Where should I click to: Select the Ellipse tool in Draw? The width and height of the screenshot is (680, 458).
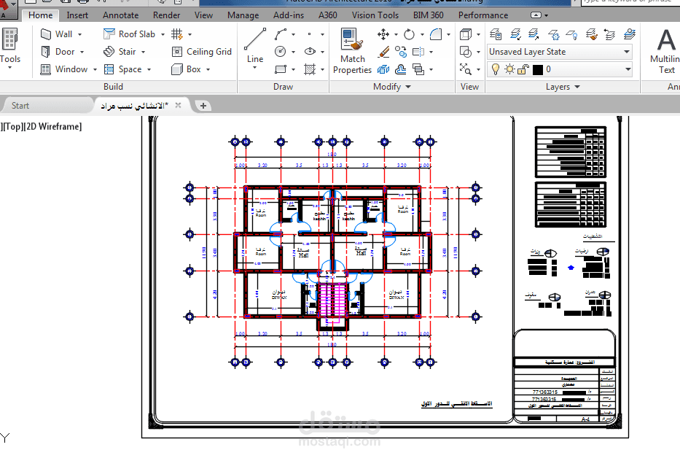310,52
